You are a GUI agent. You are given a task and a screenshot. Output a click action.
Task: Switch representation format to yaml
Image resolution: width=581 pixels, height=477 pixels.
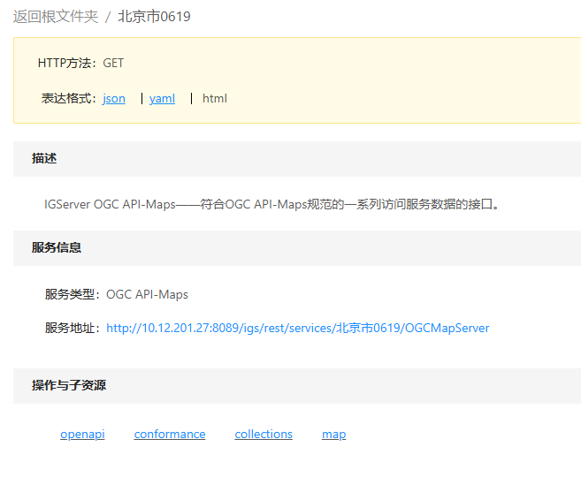(162, 98)
